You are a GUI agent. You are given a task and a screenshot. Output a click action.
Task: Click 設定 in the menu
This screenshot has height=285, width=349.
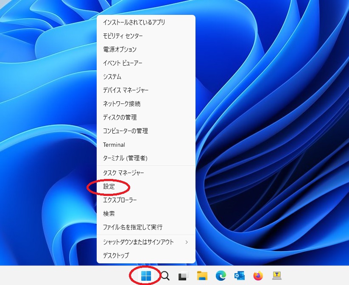pyautogui.click(x=146, y=187)
